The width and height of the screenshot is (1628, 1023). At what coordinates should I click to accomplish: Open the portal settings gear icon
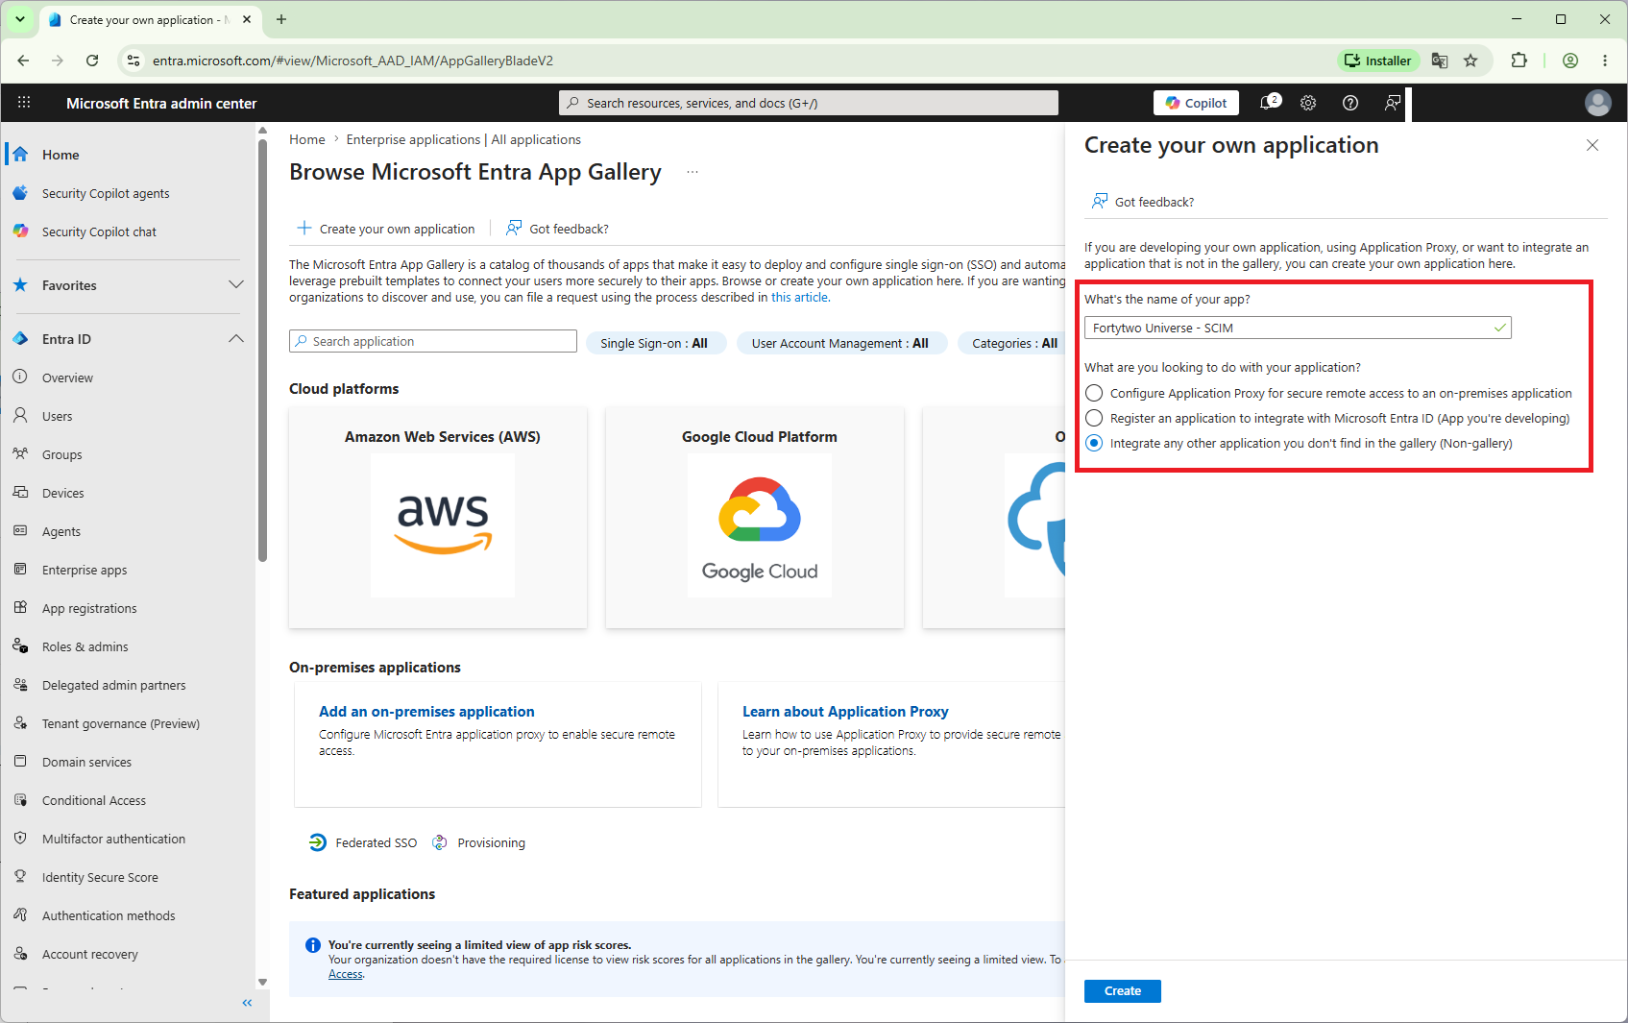click(1308, 103)
